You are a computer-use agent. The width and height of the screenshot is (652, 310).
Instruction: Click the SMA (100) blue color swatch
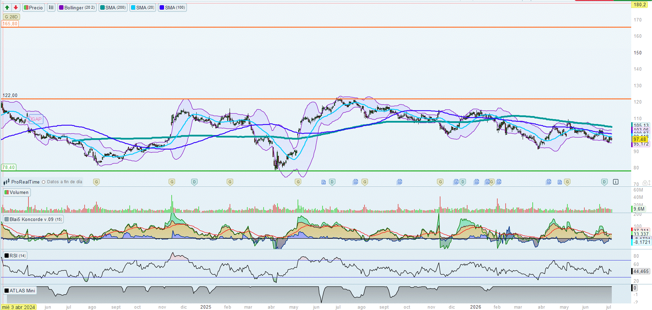pyautogui.click(x=162, y=8)
